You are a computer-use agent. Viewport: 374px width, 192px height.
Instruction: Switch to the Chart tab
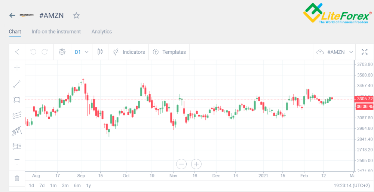pyautogui.click(x=15, y=32)
